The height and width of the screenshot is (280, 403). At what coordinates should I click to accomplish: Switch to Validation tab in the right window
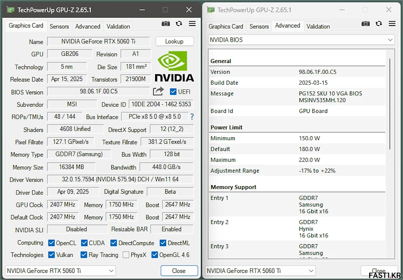[x=318, y=26]
